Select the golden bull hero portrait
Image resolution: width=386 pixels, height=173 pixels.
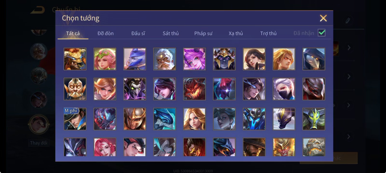75,59
